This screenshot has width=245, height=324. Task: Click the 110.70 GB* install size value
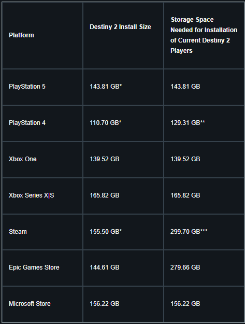[106, 123]
